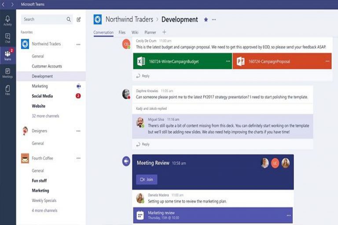
Task: Open the Marketing review meeting card
Action: (213, 215)
